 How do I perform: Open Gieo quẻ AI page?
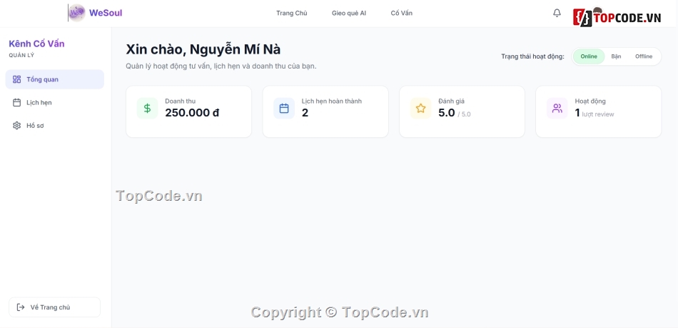[x=349, y=13]
